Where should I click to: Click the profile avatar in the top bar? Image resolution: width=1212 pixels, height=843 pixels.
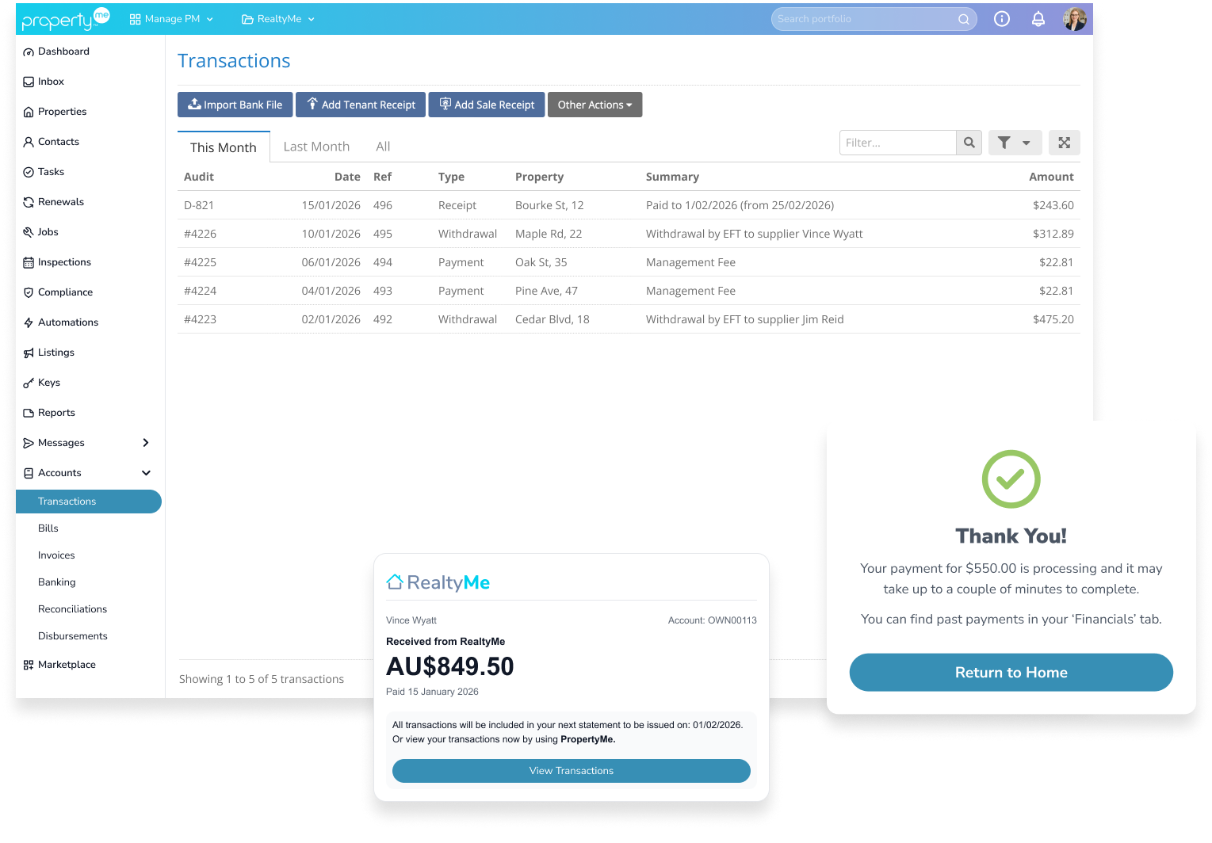pyautogui.click(x=1075, y=18)
